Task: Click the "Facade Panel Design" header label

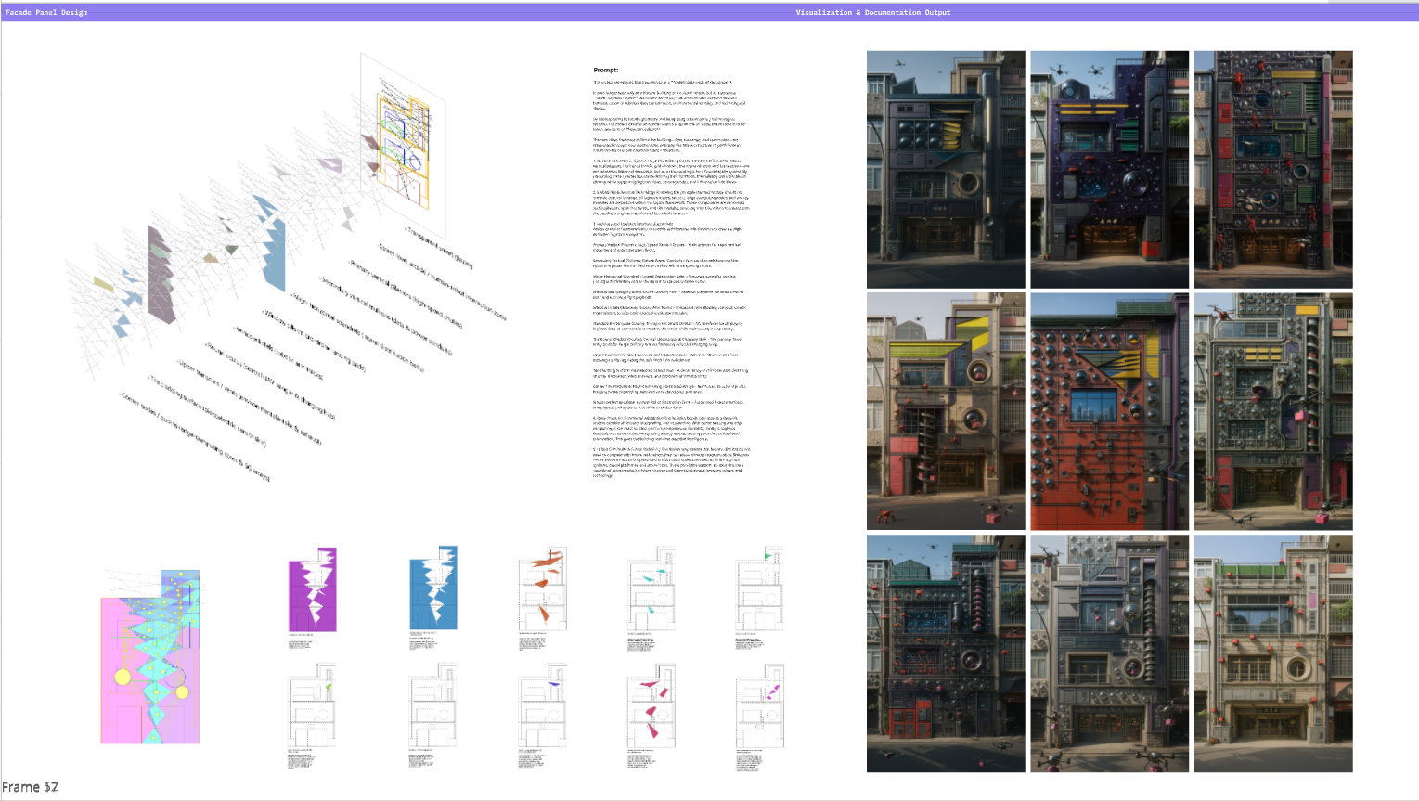Action: click(x=46, y=13)
